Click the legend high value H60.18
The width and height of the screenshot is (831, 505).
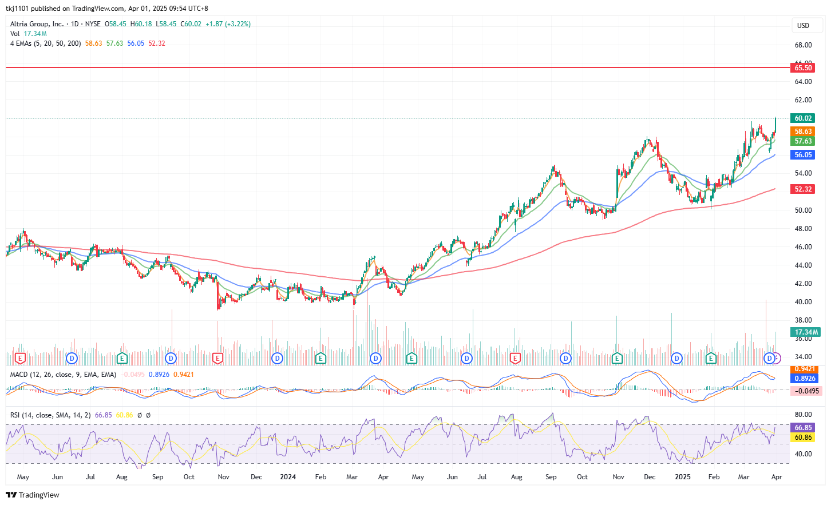pyautogui.click(x=141, y=24)
